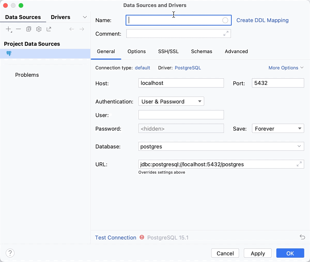Click the red error icon beside Test Connection
The image size is (310, 262).
click(x=142, y=237)
